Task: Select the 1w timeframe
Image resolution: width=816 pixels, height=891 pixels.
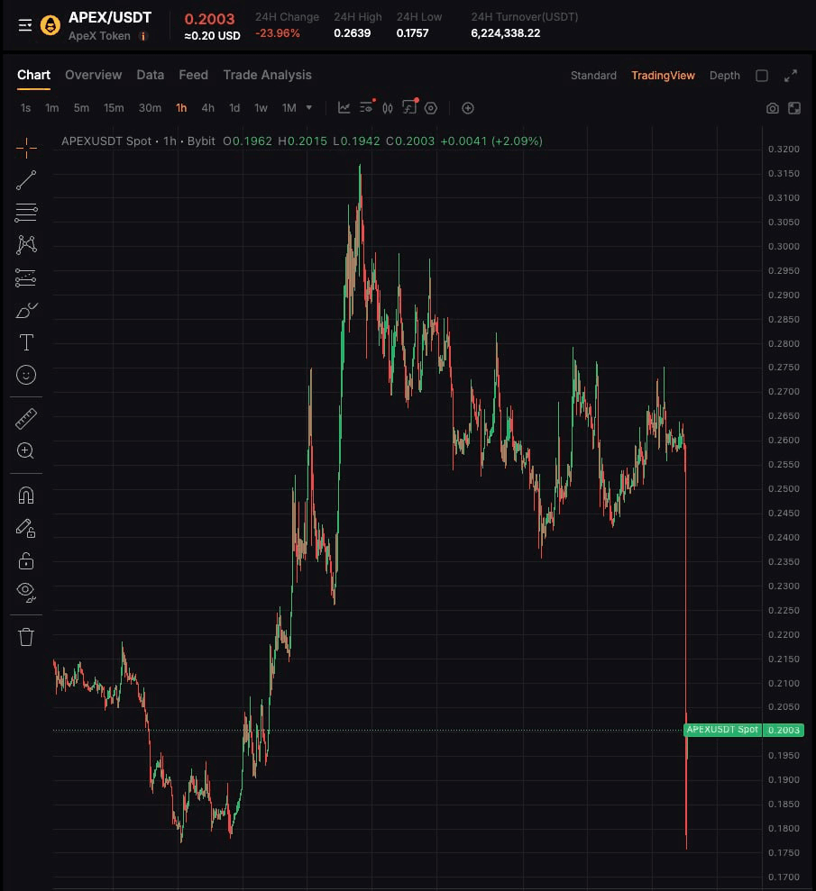Action: [261, 108]
